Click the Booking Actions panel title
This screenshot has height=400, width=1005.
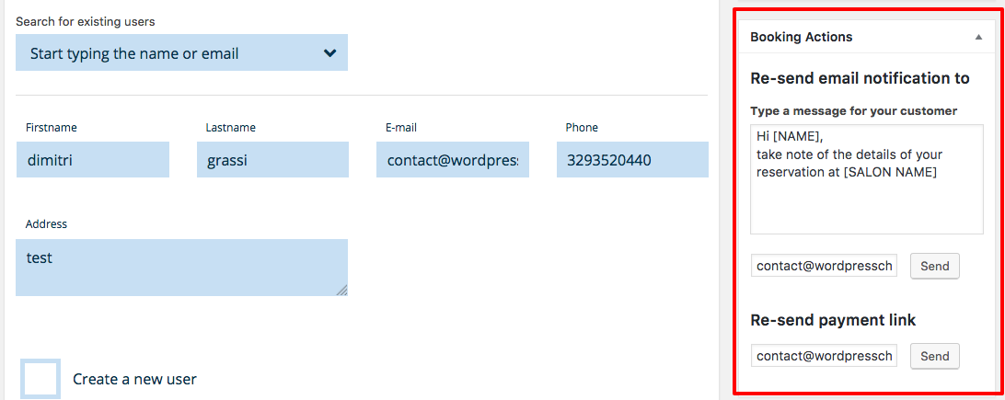click(802, 38)
